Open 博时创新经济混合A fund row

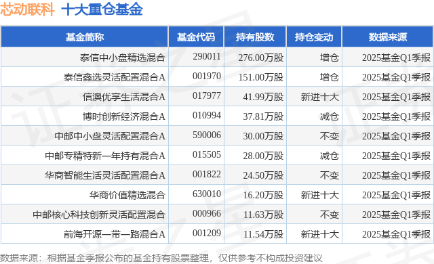(123, 116)
